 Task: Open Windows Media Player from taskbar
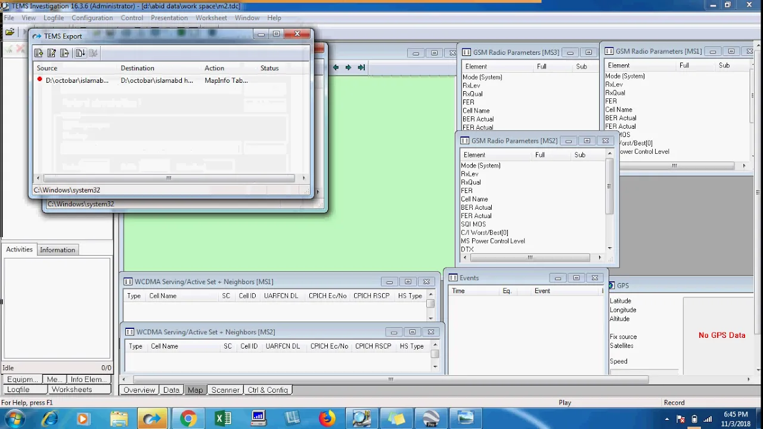click(83, 418)
